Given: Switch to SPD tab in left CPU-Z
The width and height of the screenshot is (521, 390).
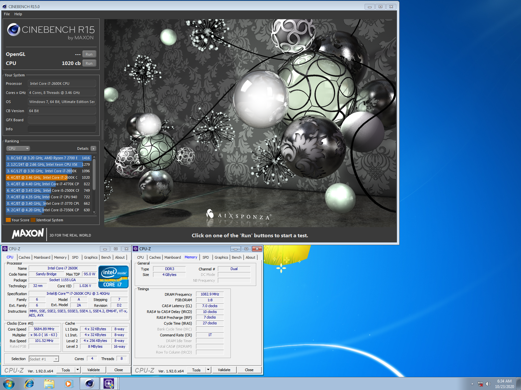Looking at the screenshot, I should 75,257.
